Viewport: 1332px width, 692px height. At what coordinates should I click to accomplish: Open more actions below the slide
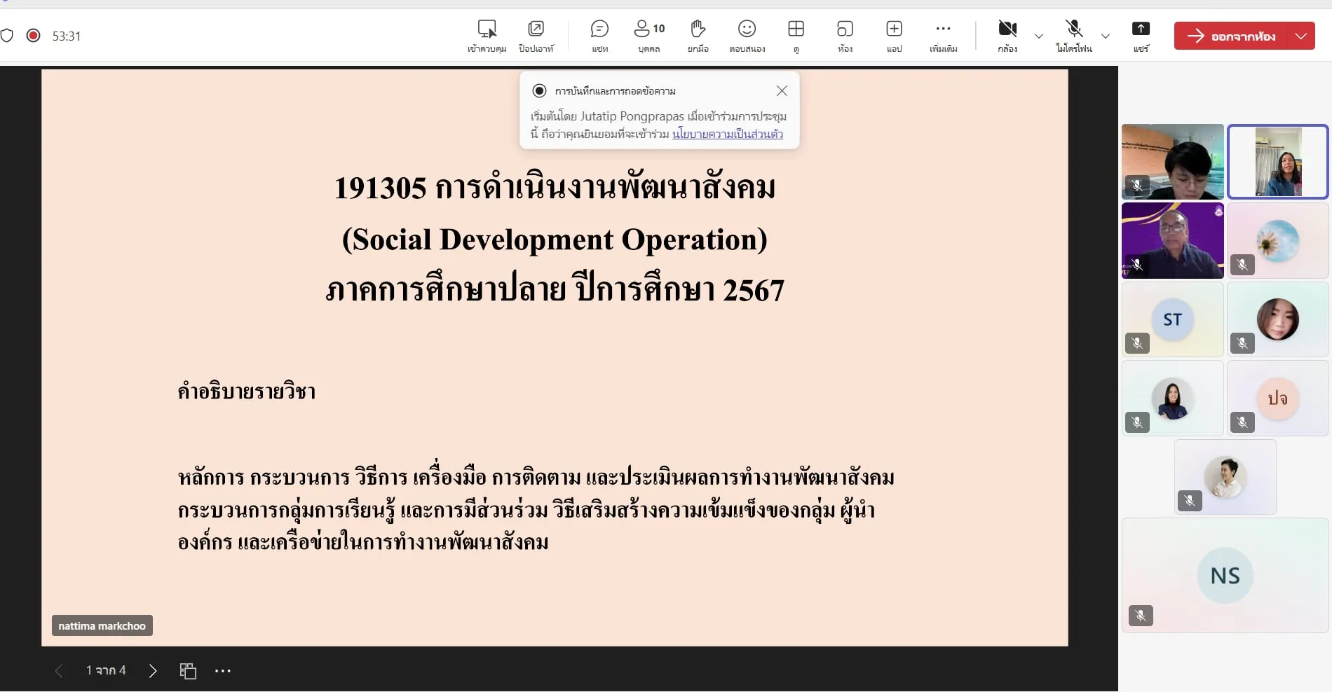coord(223,670)
